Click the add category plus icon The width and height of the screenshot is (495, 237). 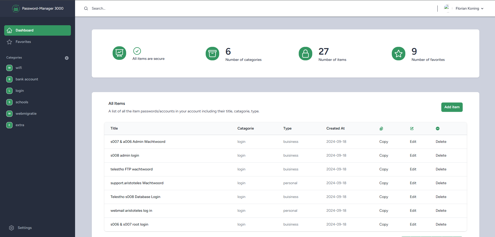(x=67, y=58)
